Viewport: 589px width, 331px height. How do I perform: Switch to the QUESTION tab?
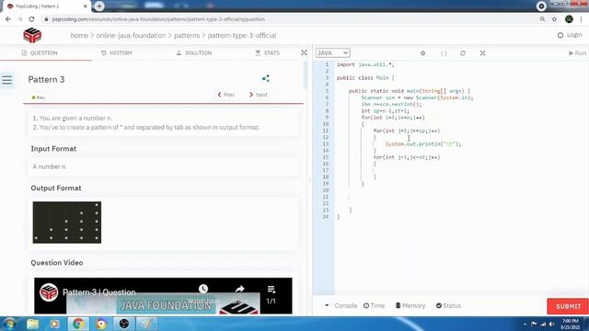40,53
